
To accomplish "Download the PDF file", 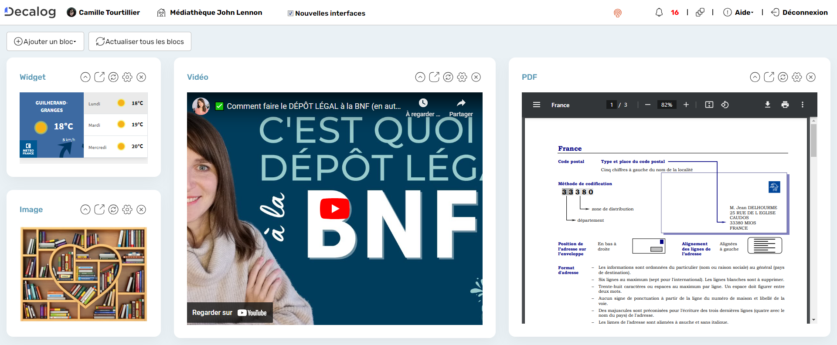I will point(768,105).
